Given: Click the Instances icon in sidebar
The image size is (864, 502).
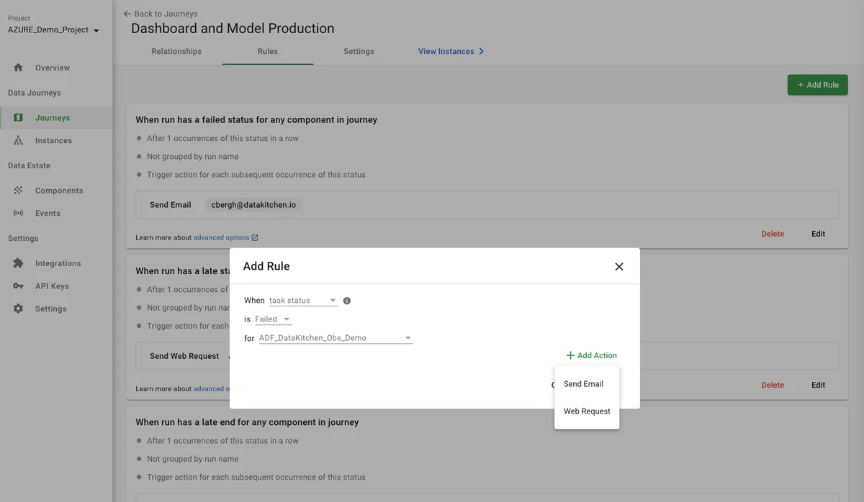Looking at the screenshot, I should coord(19,141).
